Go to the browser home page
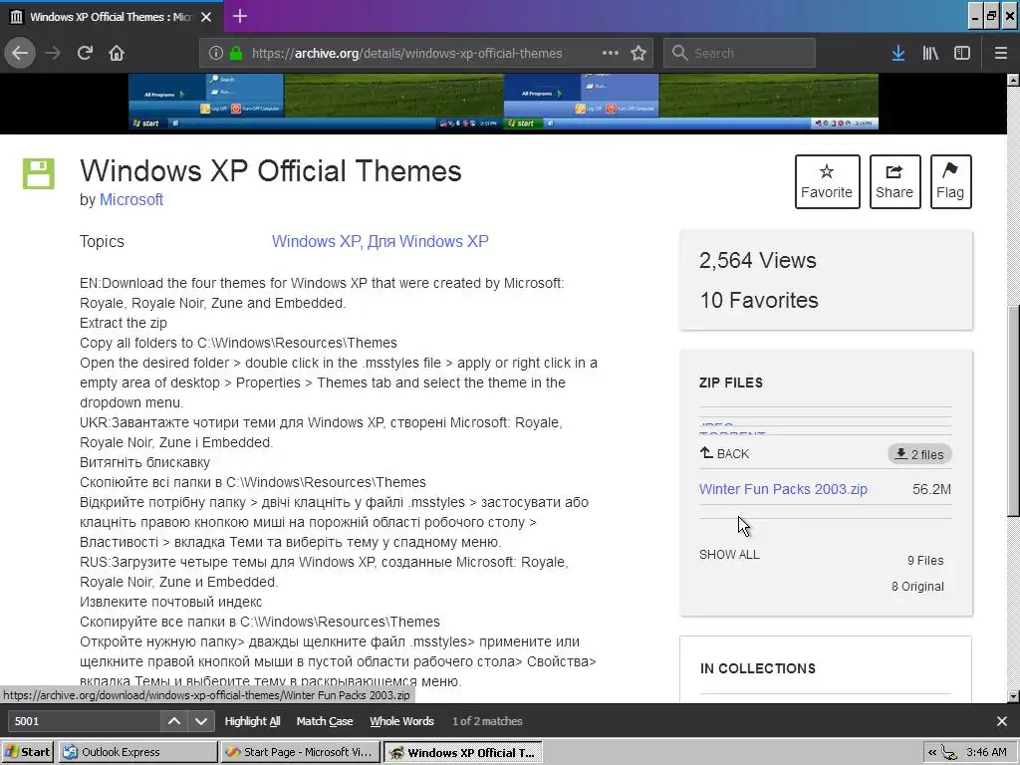1020x765 pixels. [x=117, y=53]
